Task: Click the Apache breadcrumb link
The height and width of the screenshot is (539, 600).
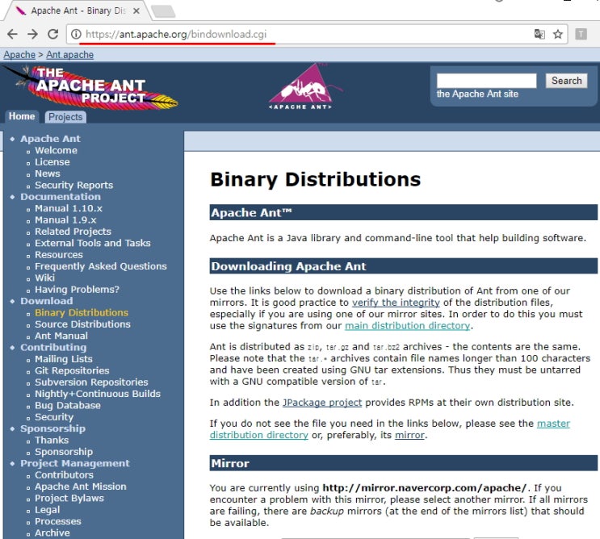Action: tap(19, 55)
